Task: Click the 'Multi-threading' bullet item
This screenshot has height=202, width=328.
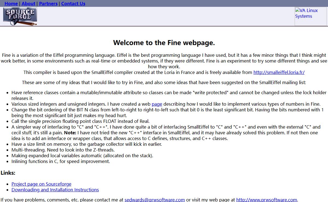Action: (x=63, y=150)
